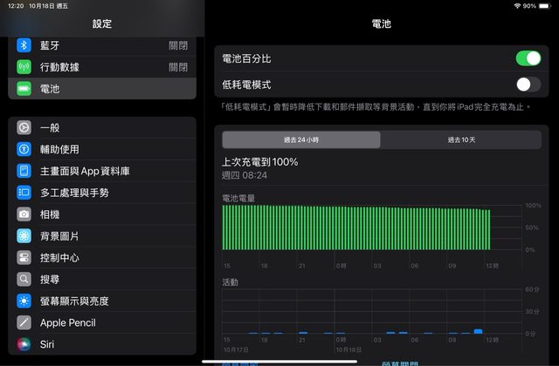Select 控制中心 in the sidebar
The height and width of the screenshot is (366, 559).
click(x=60, y=258)
